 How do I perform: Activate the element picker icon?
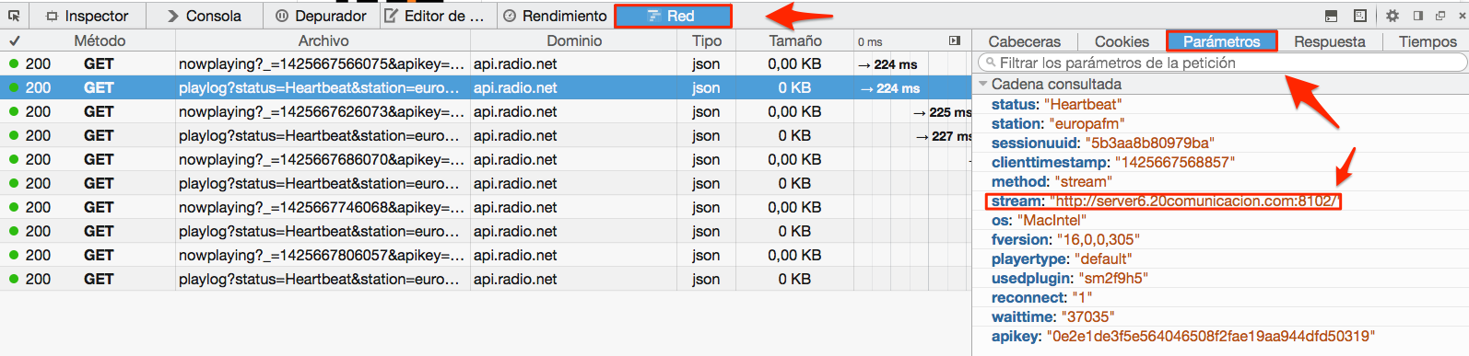(x=14, y=16)
